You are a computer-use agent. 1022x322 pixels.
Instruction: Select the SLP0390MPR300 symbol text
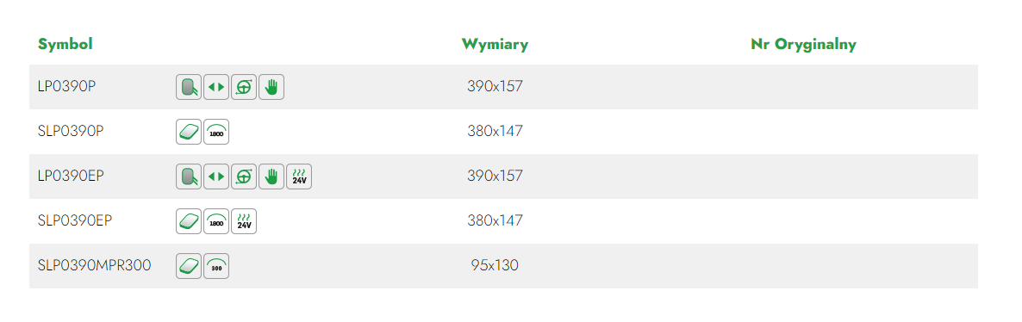click(95, 265)
